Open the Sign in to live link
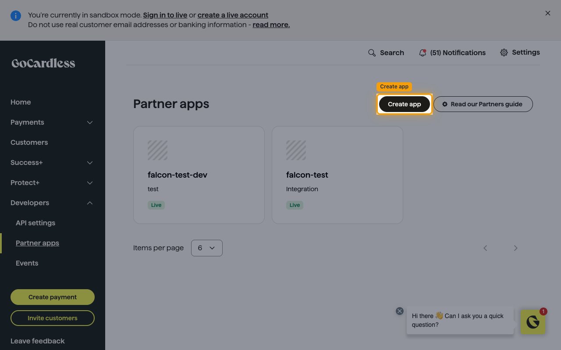The height and width of the screenshot is (350, 561). (x=165, y=15)
